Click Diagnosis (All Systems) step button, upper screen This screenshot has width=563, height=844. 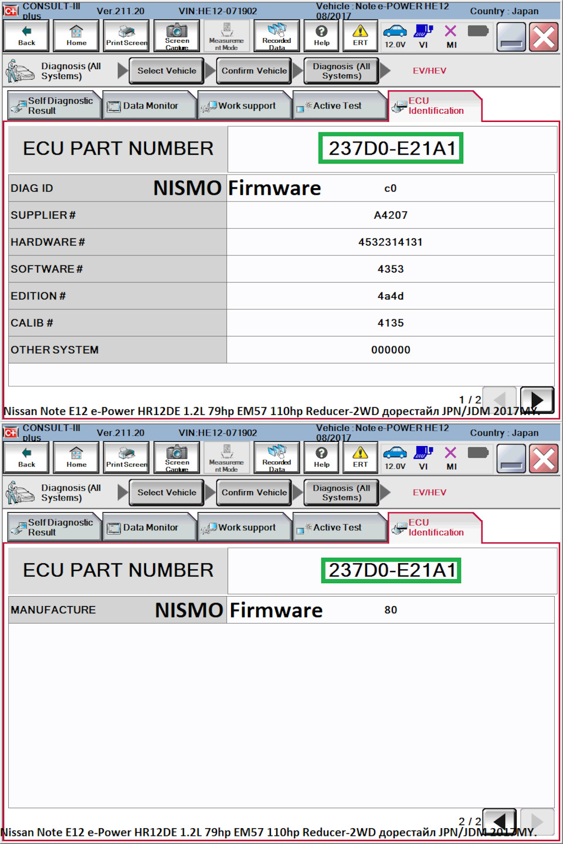click(341, 71)
